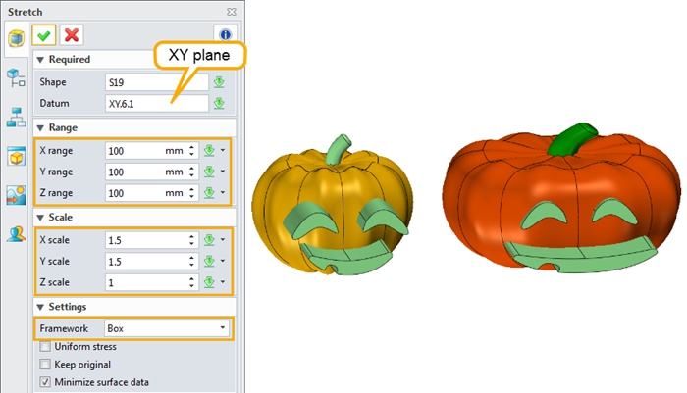Click the green pick icon for Z range
Image resolution: width=687 pixels, height=393 pixels.
[209, 192]
